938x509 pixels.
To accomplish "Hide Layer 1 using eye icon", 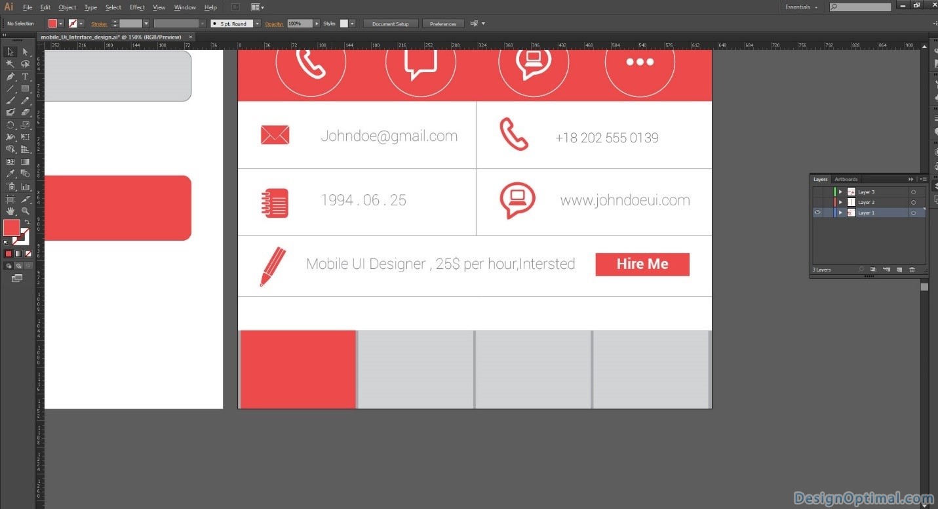I will pyautogui.click(x=817, y=213).
